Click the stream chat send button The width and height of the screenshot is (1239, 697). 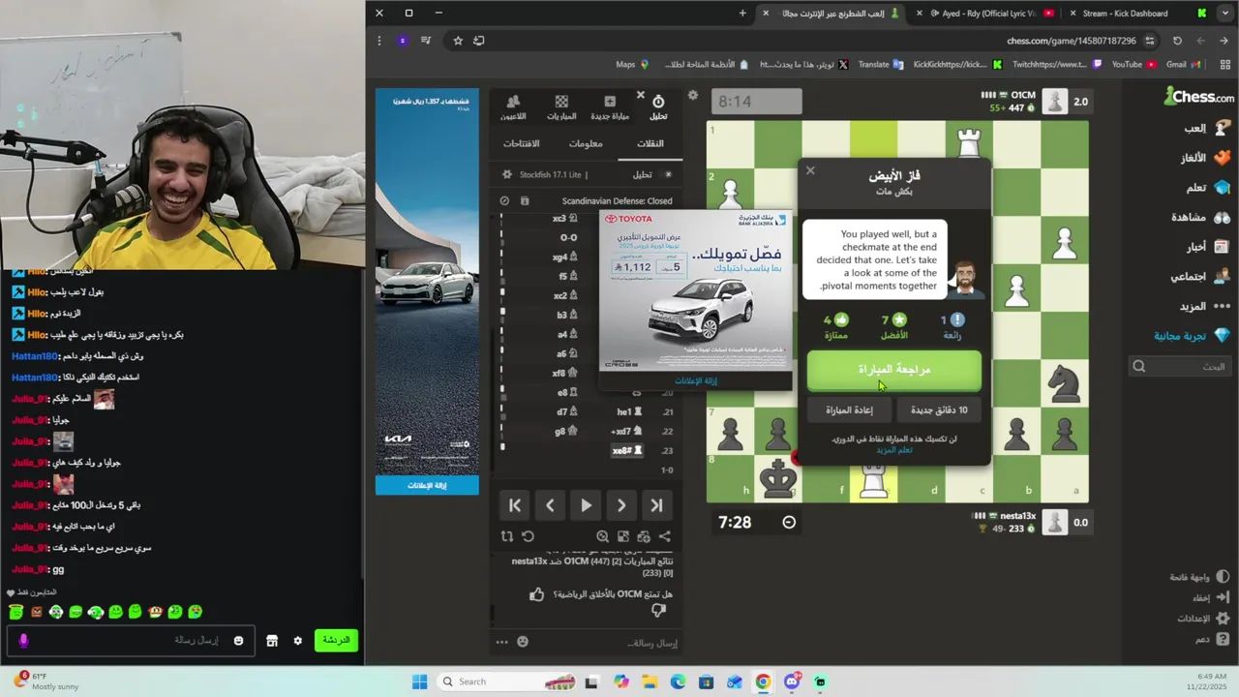tap(336, 640)
